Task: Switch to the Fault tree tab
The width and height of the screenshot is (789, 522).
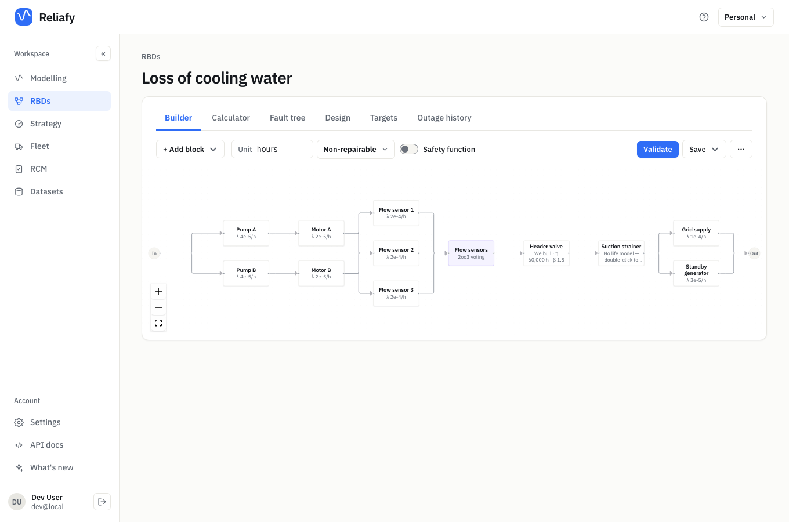Action: (x=287, y=118)
